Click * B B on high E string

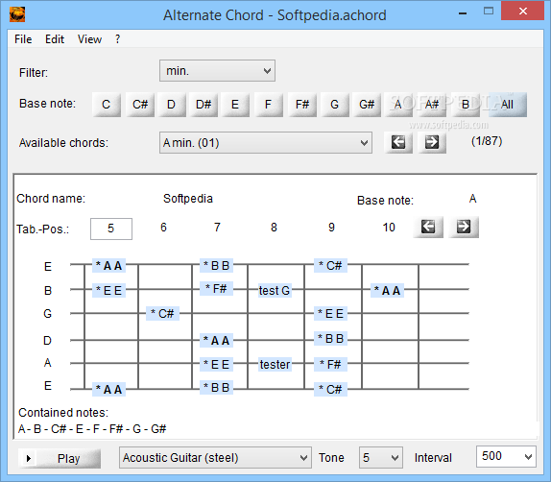click(x=217, y=265)
